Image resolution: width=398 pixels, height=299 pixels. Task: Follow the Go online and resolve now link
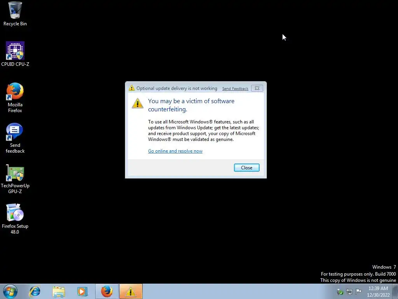pyautogui.click(x=175, y=151)
